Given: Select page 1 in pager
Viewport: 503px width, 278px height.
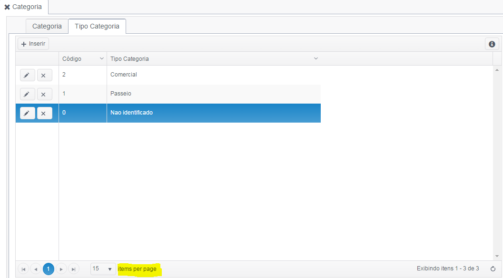Looking at the screenshot, I should pyautogui.click(x=49, y=268).
